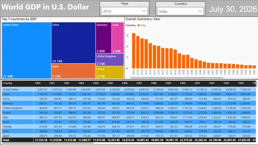Select the United Kingdom treemap tile
Image resolution: width=258 pixels, height=145 pixels.
110,60
